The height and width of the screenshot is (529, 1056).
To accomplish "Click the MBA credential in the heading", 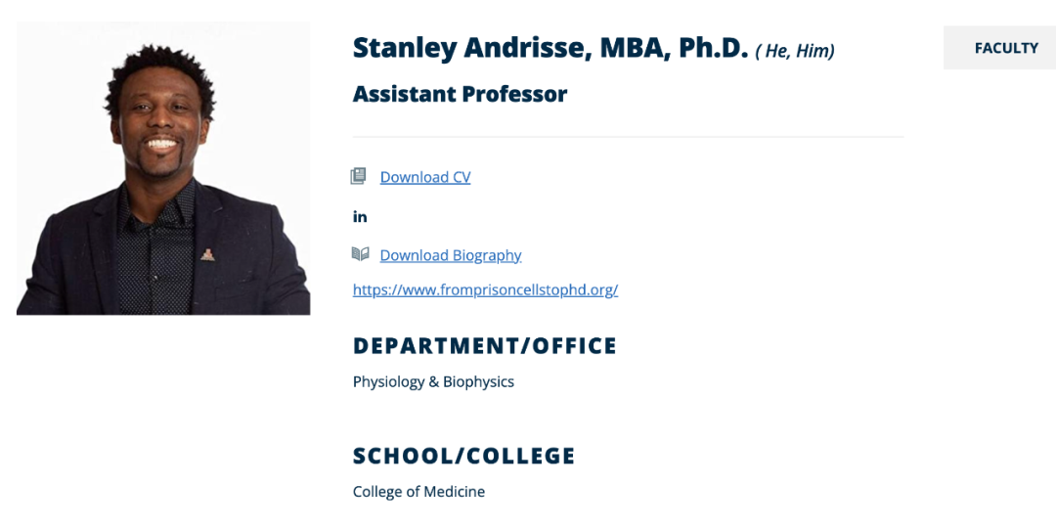I will (632, 48).
